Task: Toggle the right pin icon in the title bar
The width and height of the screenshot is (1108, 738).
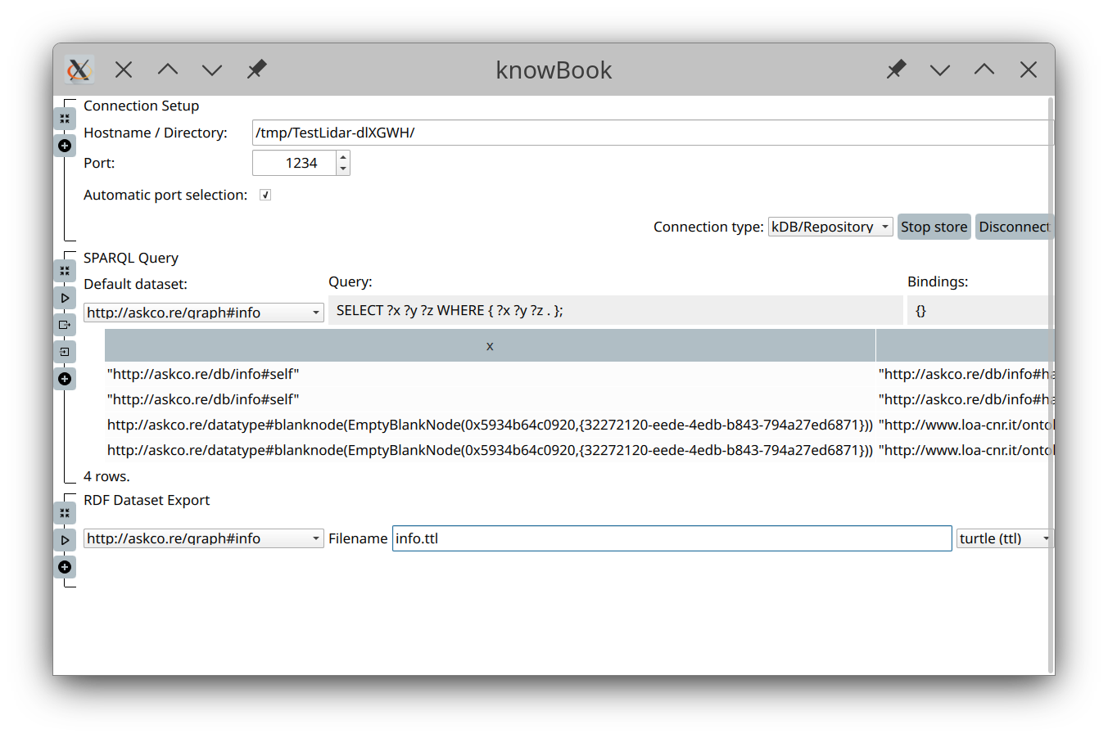Action: 895,70
